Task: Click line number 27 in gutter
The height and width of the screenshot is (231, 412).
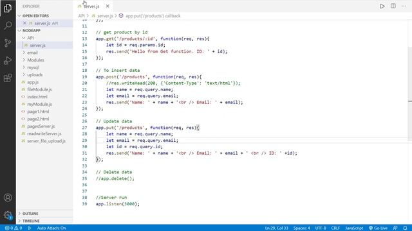Action: coord(84,128)
